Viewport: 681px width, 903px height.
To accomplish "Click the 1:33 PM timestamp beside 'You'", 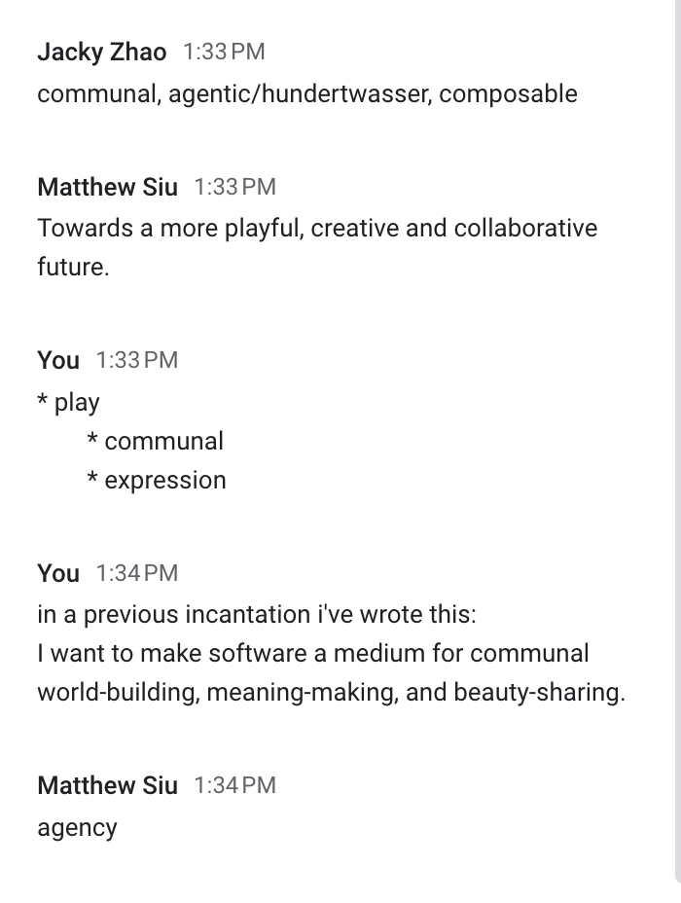I will pos(137,360).
